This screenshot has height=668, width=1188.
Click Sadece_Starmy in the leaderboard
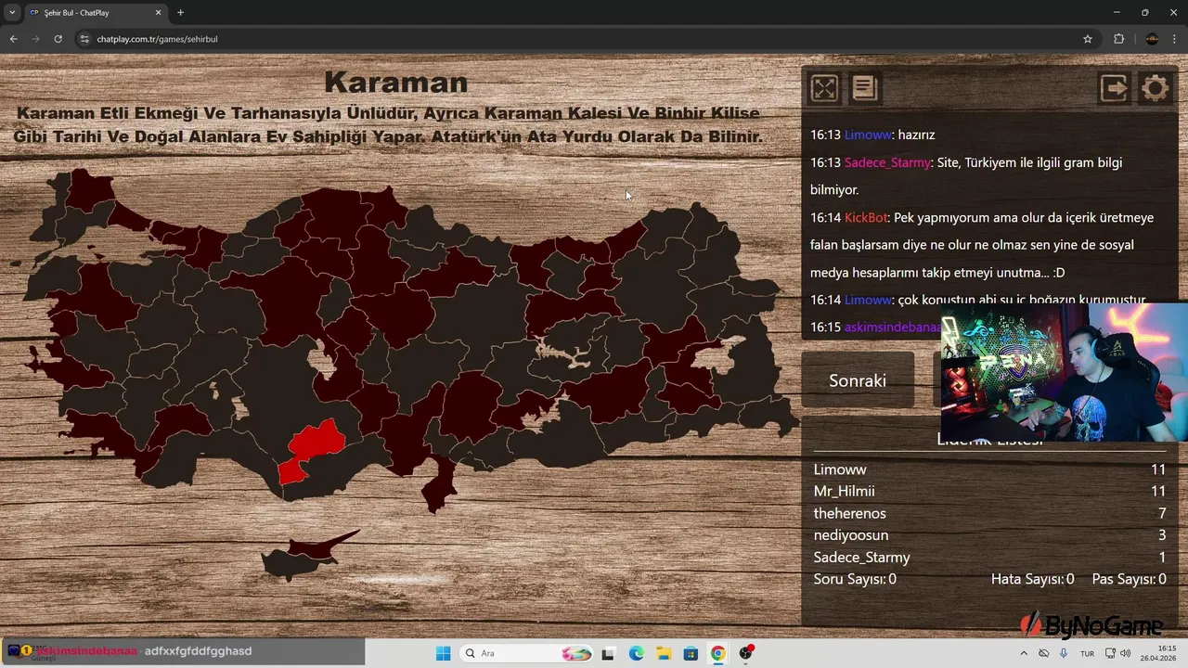click(x=862, y=558)
